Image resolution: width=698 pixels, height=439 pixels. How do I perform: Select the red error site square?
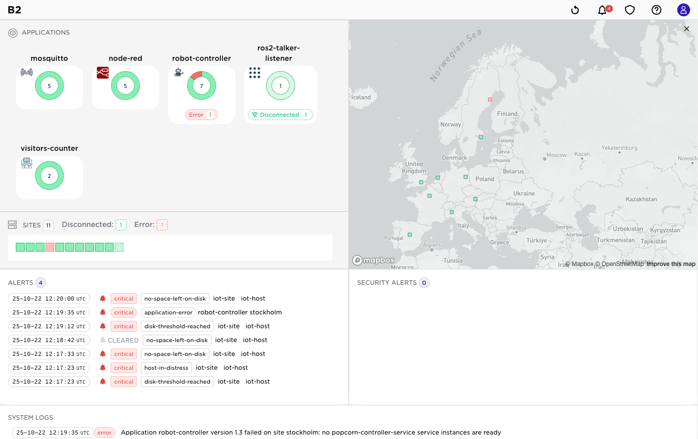50,247
